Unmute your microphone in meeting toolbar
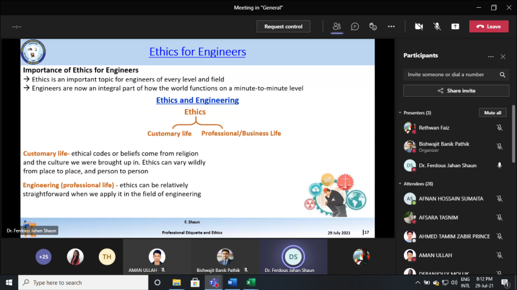Image resolution: width=517 pixels, height=290 pixels. [x=437, y=26]
